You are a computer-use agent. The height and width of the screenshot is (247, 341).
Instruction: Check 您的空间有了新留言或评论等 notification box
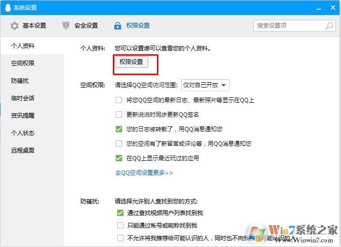[x=119, y=143]
